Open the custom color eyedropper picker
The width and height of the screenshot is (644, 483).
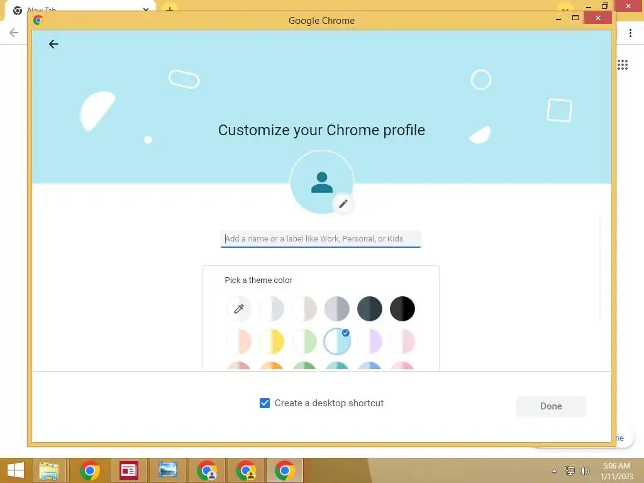point(238,308)
